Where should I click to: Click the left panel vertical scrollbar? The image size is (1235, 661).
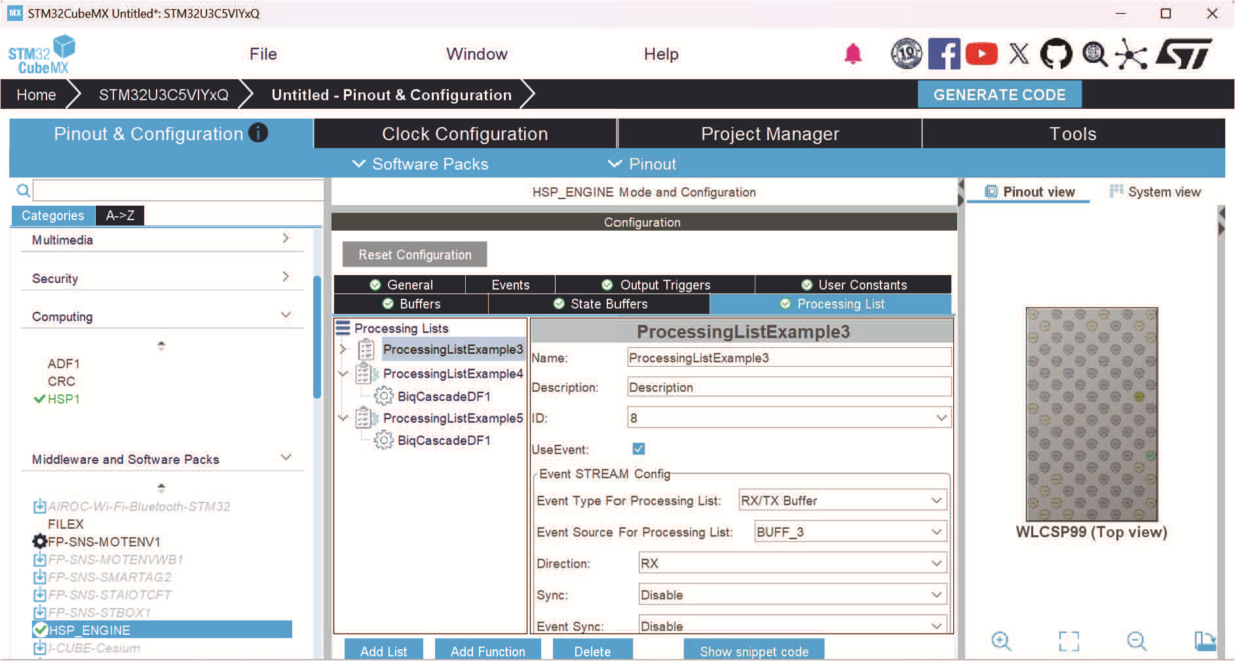pyautogui.click(x=317, y=337)
